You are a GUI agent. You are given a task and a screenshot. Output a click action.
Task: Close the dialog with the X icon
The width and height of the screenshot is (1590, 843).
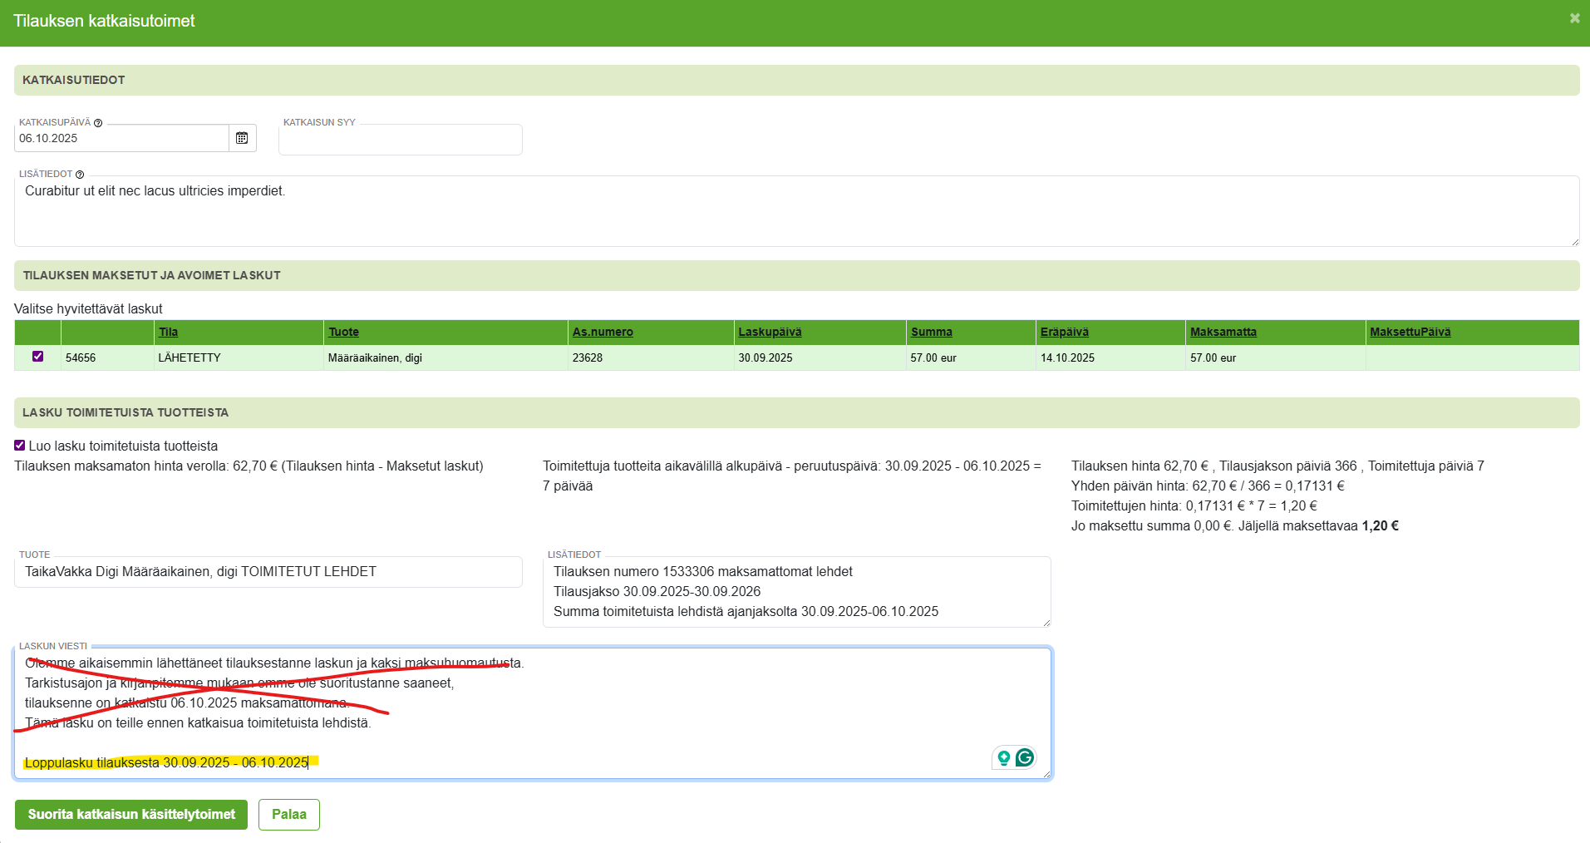[x=1574, y=18]
